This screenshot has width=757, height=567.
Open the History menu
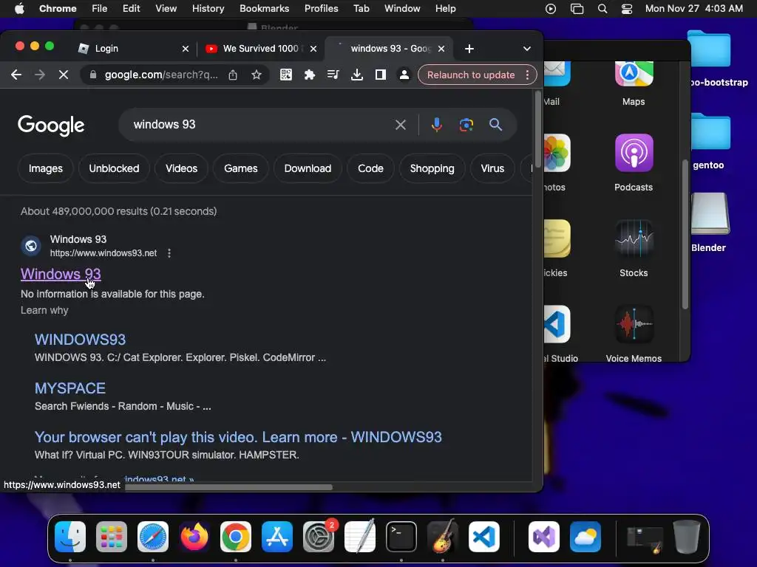click(208, 9)
